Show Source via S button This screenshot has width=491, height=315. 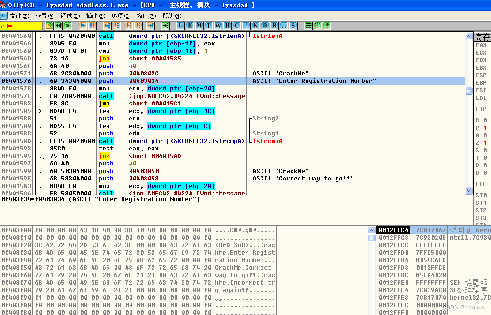(293, 26)
